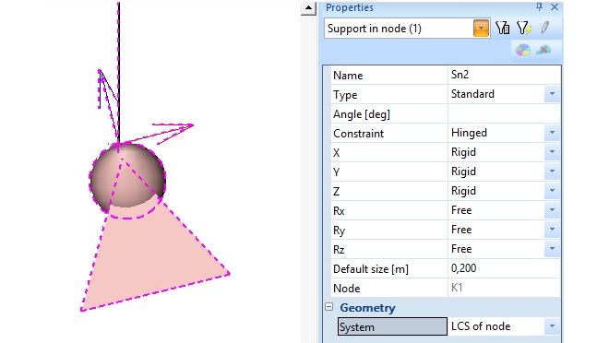
Task: Click the colored pie chart icon
Action: click(523, 50)
